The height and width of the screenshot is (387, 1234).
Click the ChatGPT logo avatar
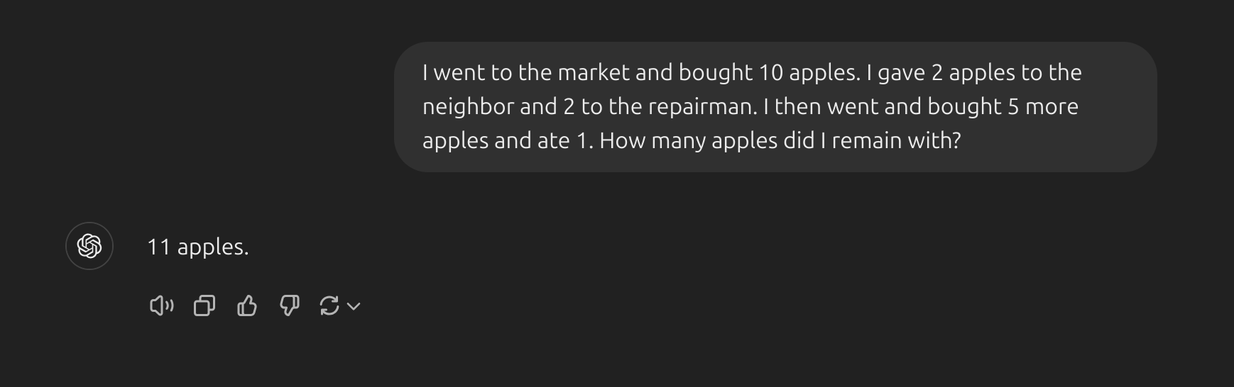point(89,246)
